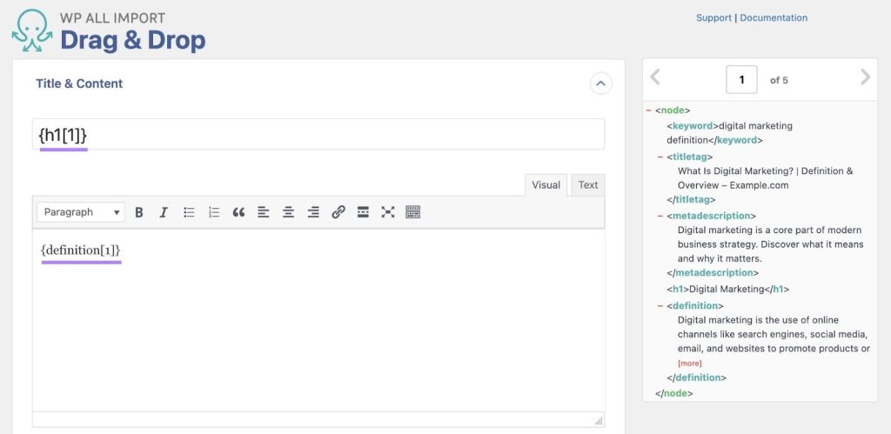This screenshot has width=891, height=434.
Task: Click the closing definition tag
Action: (697, 377)
